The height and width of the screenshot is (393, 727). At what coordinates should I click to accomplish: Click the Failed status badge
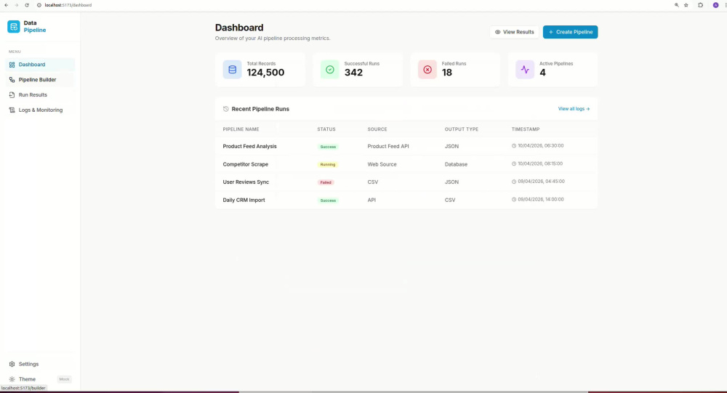(x=326, y=182)
